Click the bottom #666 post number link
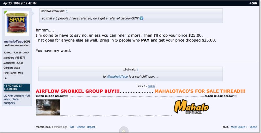 225,127
